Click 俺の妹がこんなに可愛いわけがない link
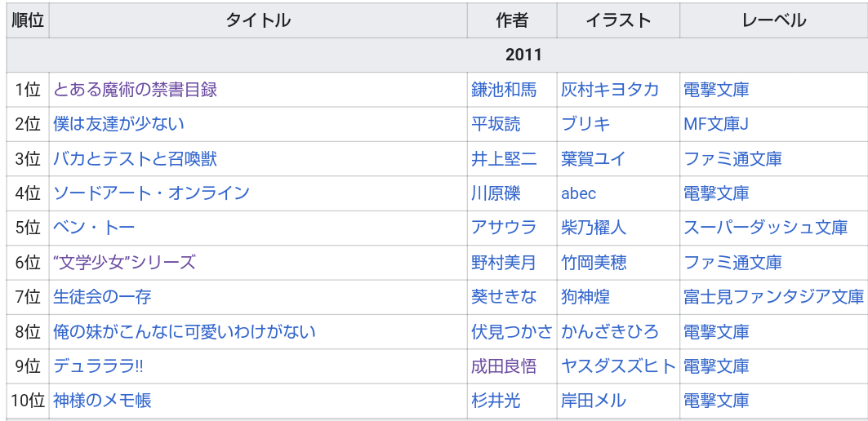 point(185,332)
